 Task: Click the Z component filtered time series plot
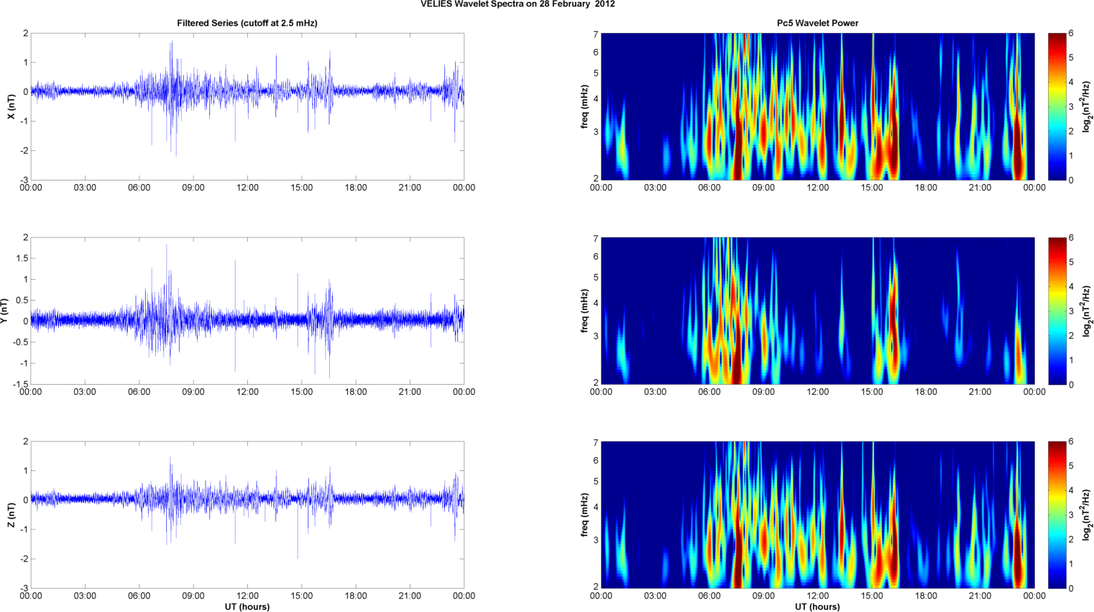pos(247,515)
